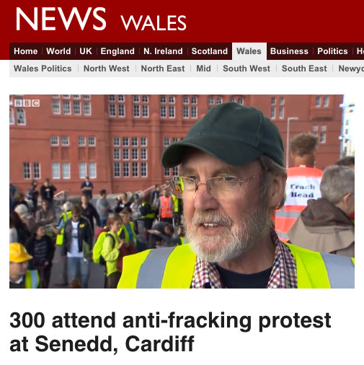364x365 pixels.
Task: Open the World news tab
Action: (58, 51)
